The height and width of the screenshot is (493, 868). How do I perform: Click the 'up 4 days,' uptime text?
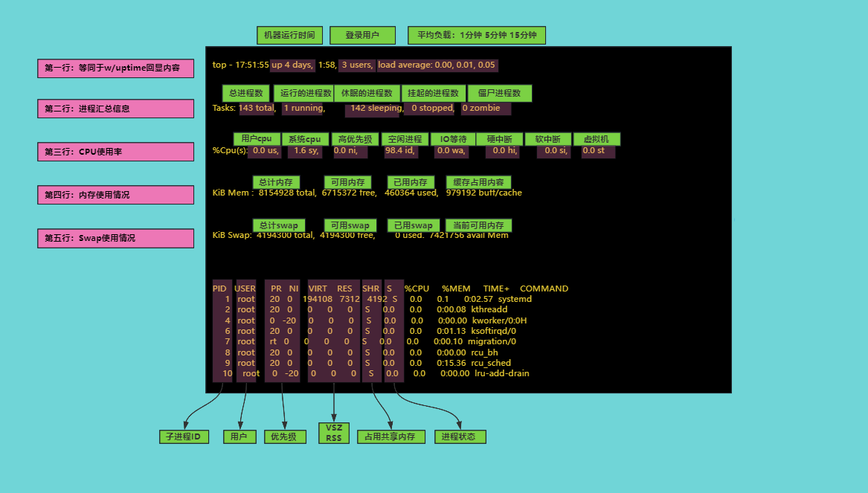(292, 65)
